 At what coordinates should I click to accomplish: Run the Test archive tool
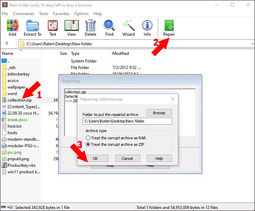53,27
